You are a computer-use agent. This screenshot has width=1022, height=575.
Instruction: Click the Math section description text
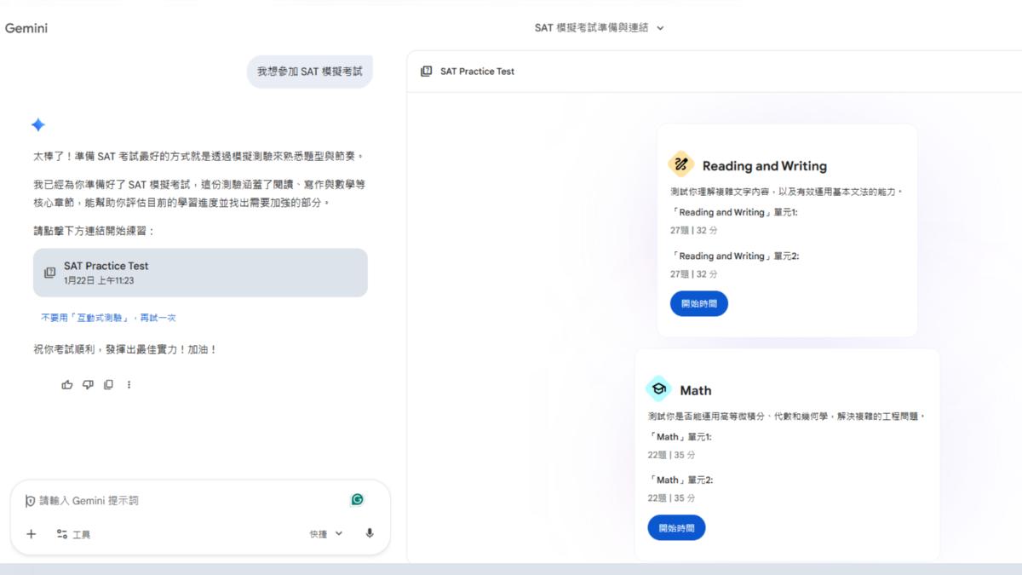click(786, 417)
